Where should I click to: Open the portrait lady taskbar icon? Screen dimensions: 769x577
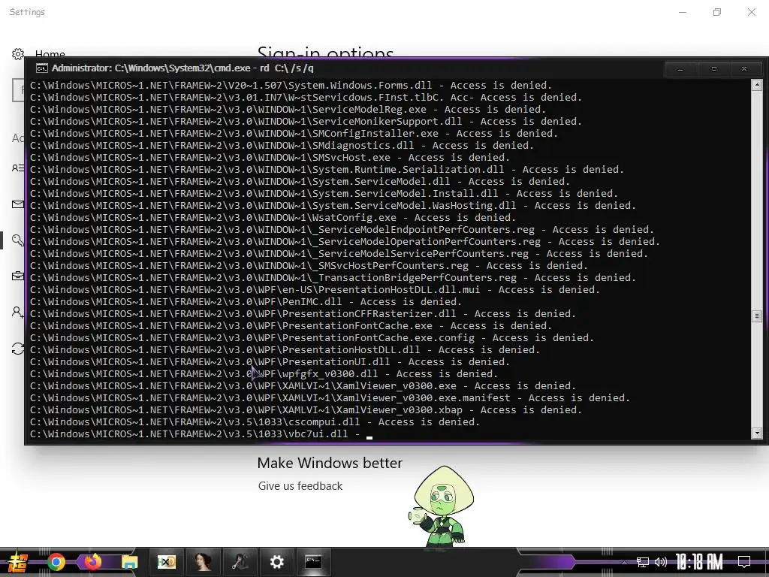203,562
